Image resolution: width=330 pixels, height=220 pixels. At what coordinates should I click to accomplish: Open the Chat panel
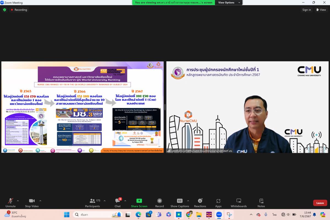tap(117, 203)
